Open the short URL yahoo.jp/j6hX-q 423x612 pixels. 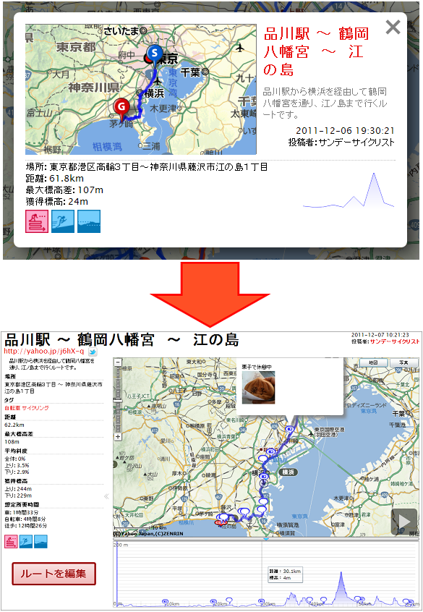[43, 352]
